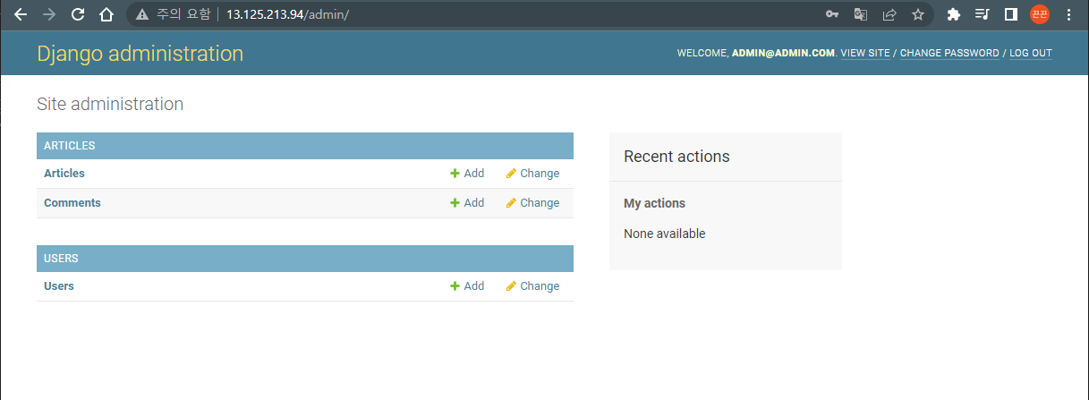Click the Site administration heading
Viewport: 1089px width, 400px height.
point(110,104)
